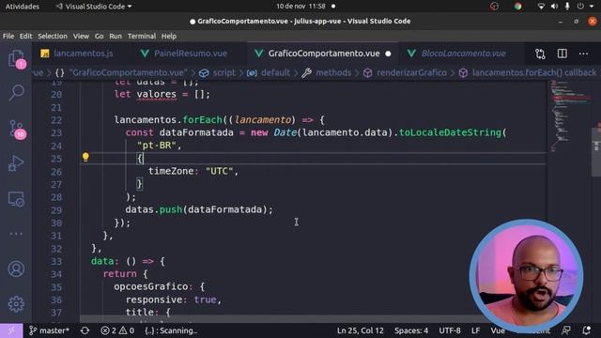Open Source Control view with 10 badge
Image resolution: width=601 pixels, height=338 pixels.
coord(16,130)
